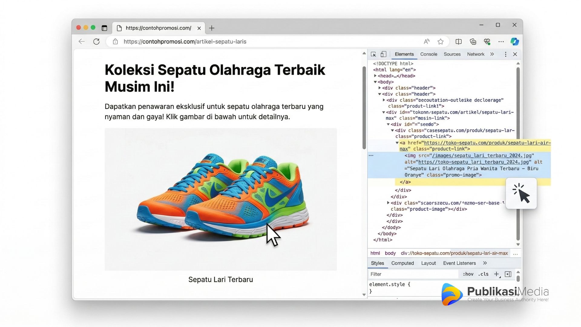Show more DevTools tabs chevron

click(492, 54)
